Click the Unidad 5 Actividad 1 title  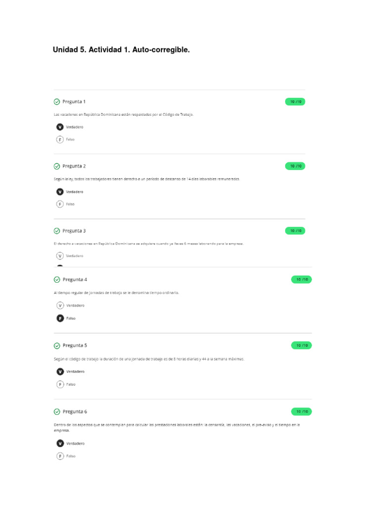121,50
